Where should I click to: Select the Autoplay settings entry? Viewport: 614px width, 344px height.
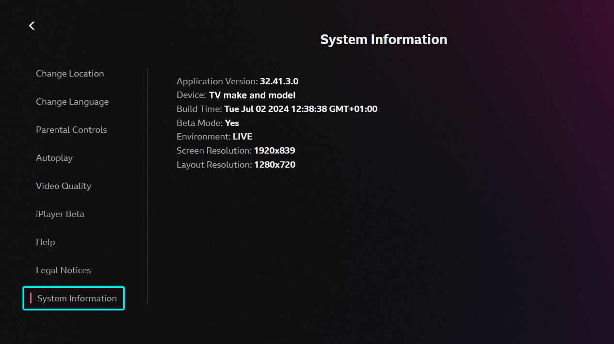pyautogui.click(x=54, y=157)
